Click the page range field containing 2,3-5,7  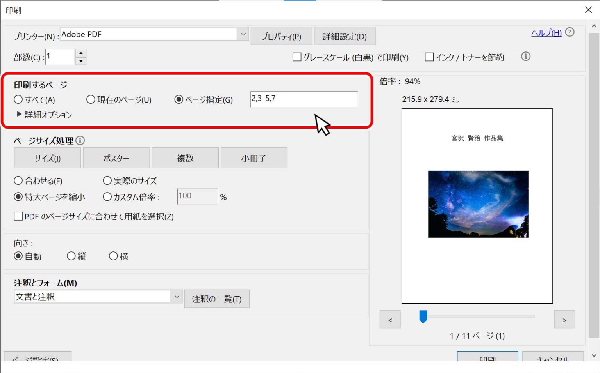[304, 99]
